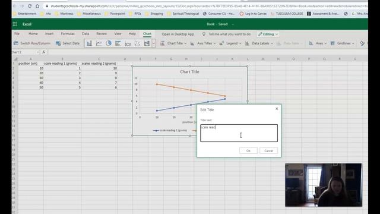Open the Miscellaneous bookmarks folder
The height and width of the screenshot is (214, 380).
pyautogui.click(x=89, y=14)
